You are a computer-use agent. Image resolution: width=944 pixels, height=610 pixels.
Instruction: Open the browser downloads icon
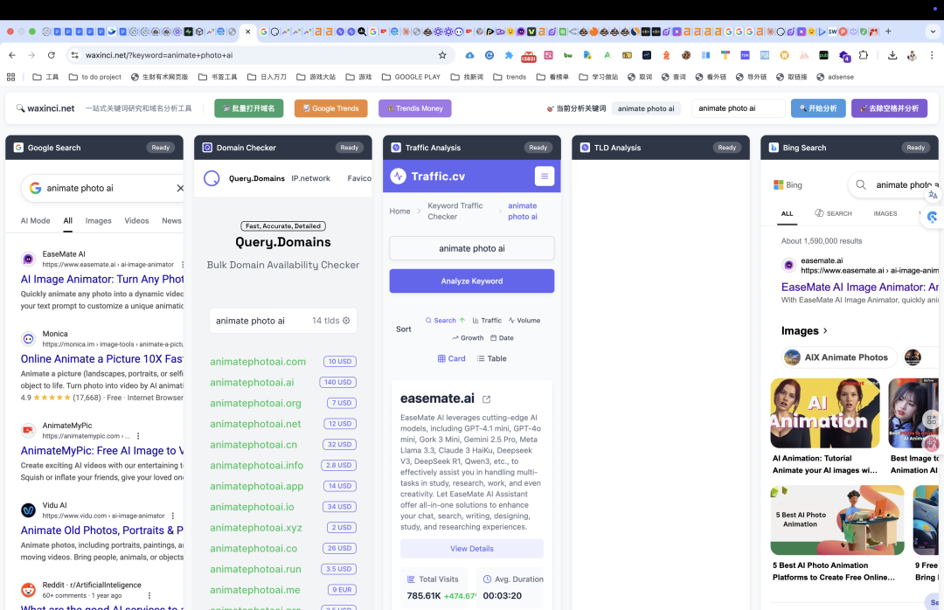coord(892,55)
